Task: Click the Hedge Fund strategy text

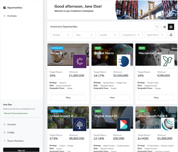Action: pos(122,83)
